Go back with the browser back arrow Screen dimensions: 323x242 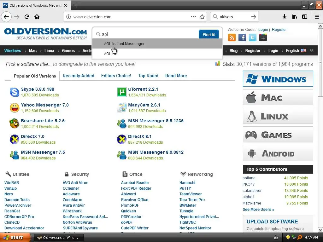6,17
